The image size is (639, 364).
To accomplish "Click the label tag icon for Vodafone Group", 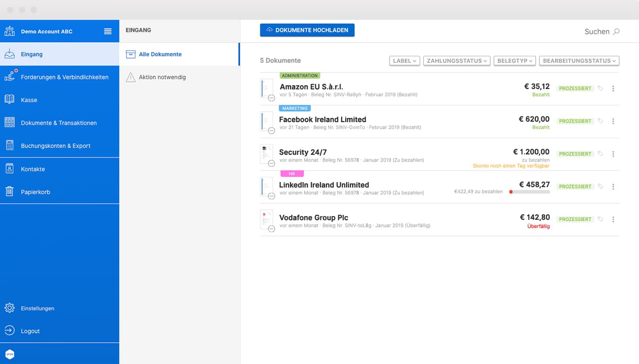I will pyautogui.click(x=600, y=219).
